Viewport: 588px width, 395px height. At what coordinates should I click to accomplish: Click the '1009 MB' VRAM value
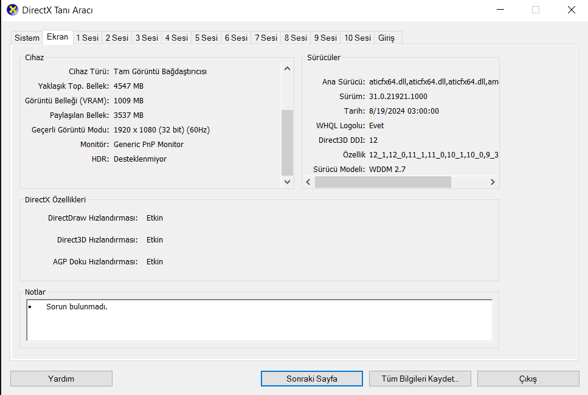129,100
